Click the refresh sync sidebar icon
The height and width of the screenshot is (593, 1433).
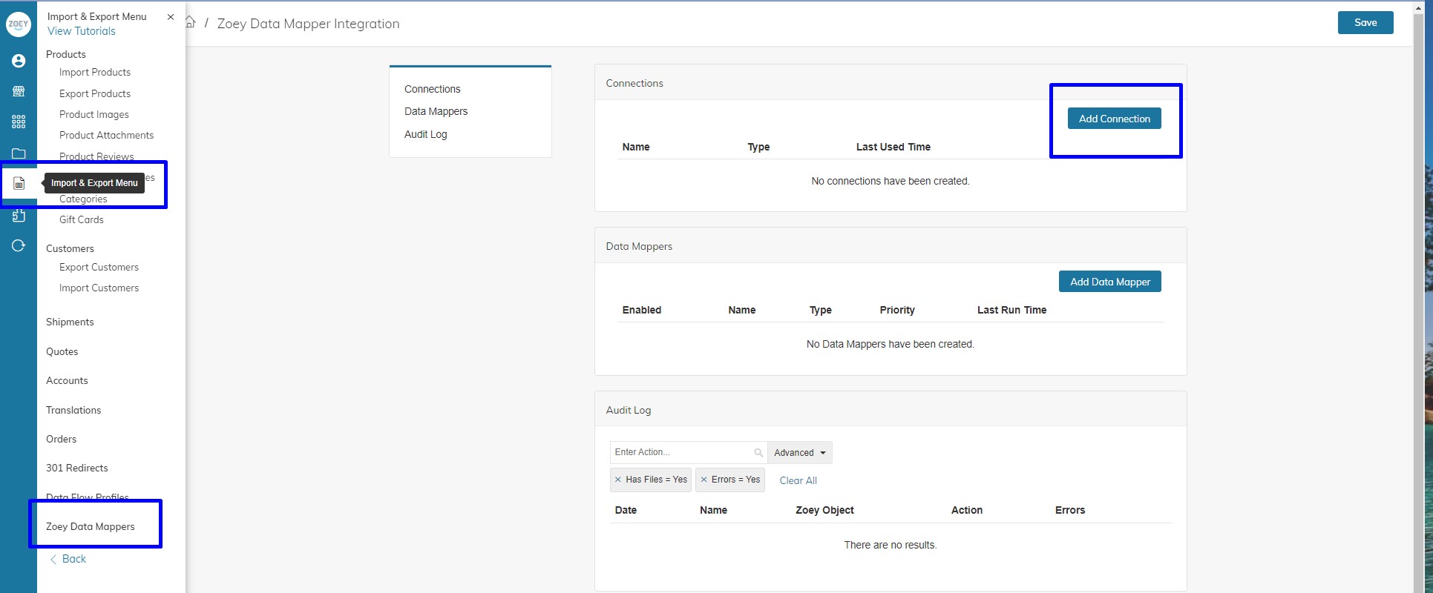(x=19, y=246)
